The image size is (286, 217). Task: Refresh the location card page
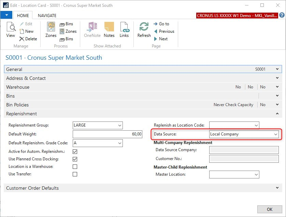(144, 30)
